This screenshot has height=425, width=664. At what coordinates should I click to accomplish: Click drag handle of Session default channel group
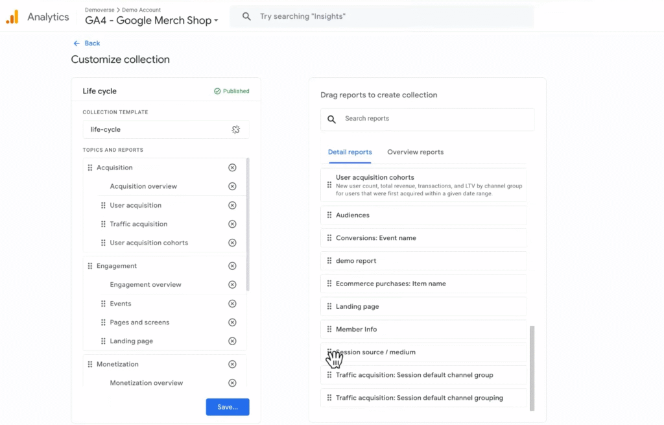[329, 376]
